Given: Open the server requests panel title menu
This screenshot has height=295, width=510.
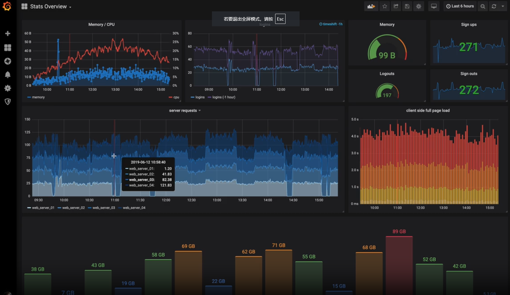Looking at the screenshot, I should point(185,110).
